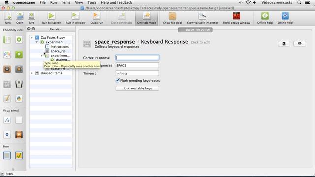Select the media player item icon
The height and width of the screenshot is (177, 315).
pos(19,134)
